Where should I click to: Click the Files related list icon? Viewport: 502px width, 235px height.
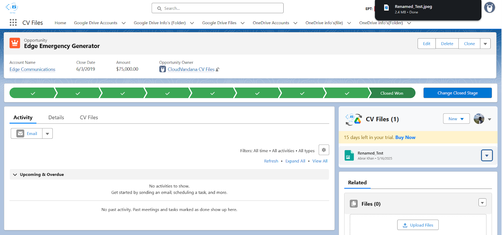point(354,204)
